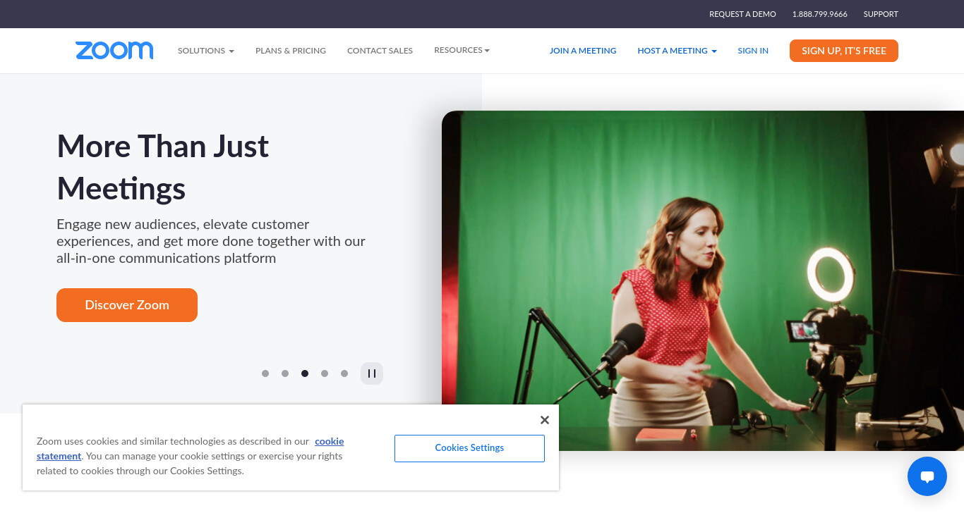Click the Zoom logo
The height and width of the screenshot is (513, 964).
pyautogui.click(x=114, y=50)
